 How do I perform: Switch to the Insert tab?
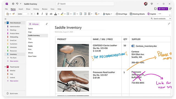(21, 9)
